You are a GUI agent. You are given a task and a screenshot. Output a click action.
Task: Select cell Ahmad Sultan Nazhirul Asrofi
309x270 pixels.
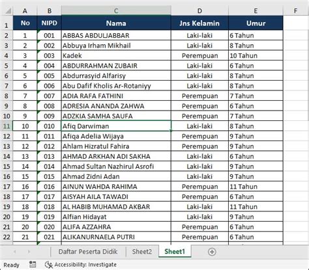(x=116, y=167)
